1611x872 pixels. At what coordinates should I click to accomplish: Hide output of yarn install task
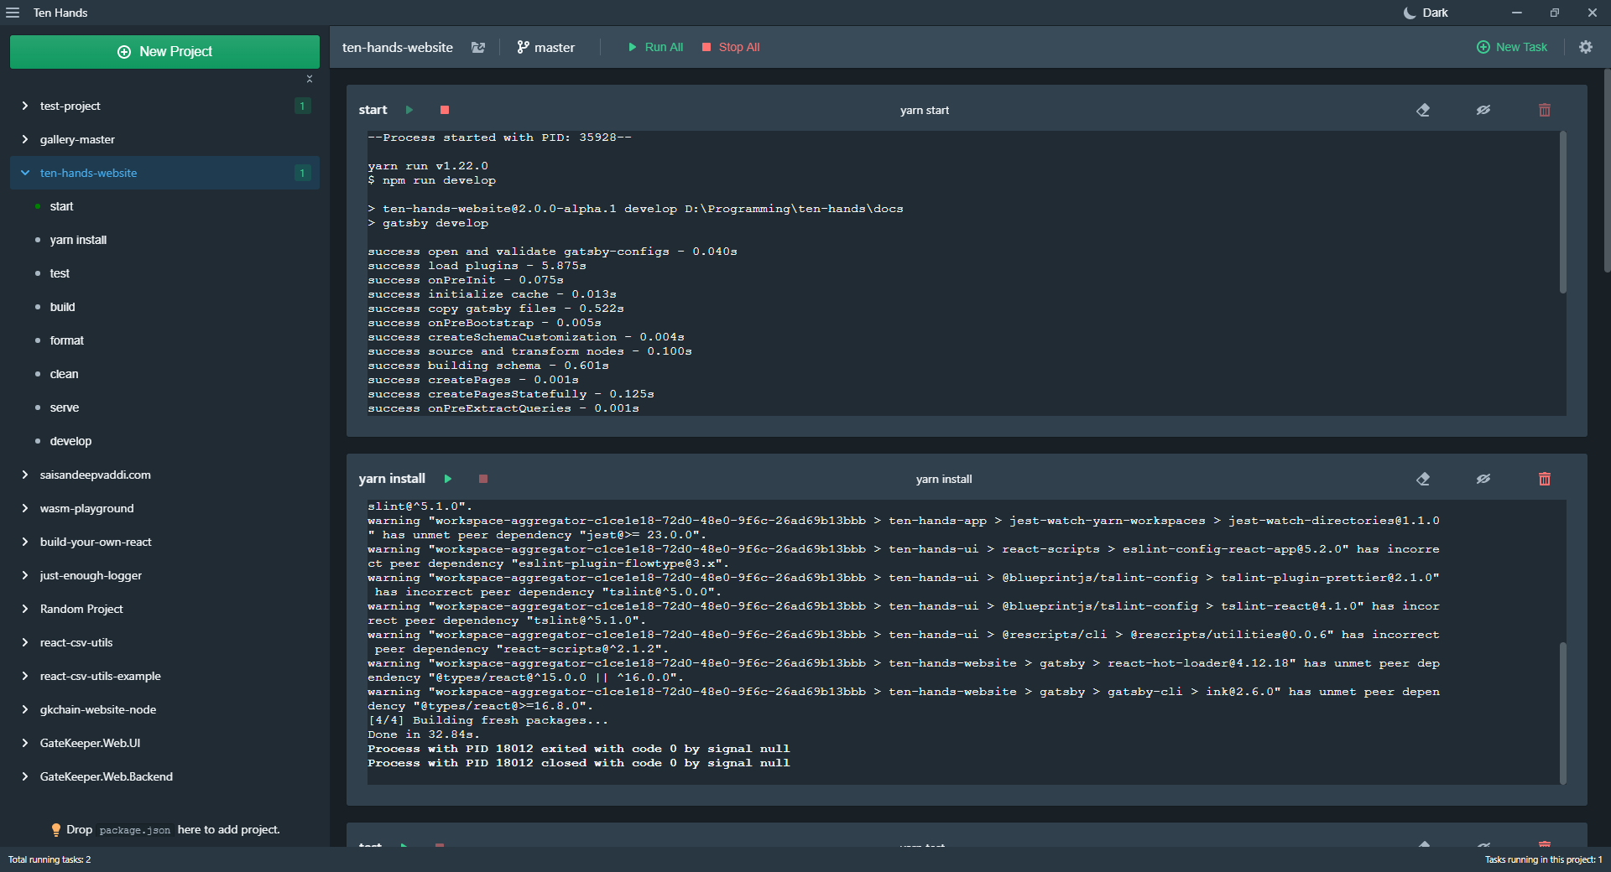pyautogui.click(x=1483, y=479)
